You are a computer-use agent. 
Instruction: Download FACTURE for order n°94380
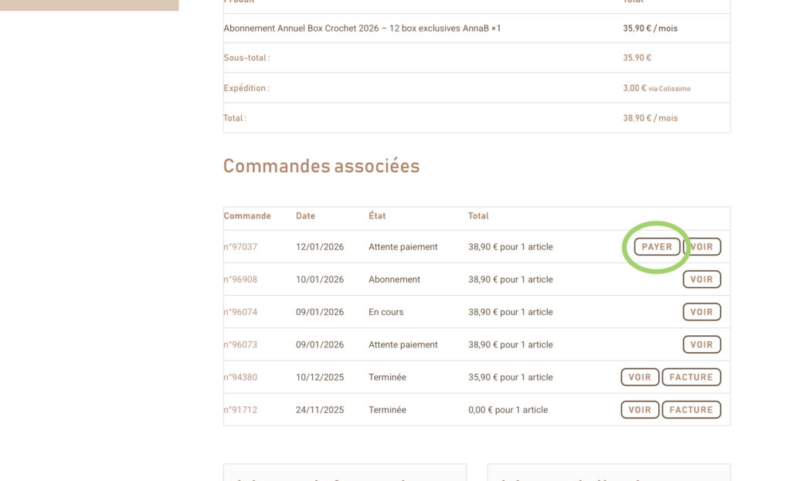(x=691, y=378)
